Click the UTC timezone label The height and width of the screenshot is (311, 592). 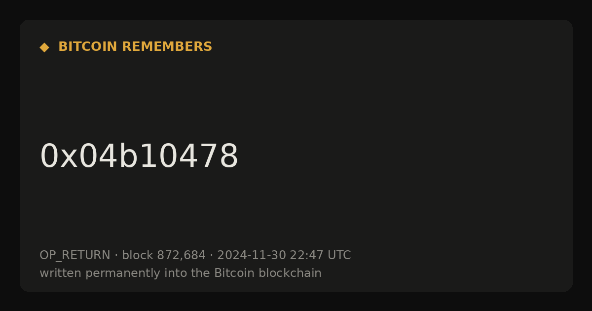point(339,256)
